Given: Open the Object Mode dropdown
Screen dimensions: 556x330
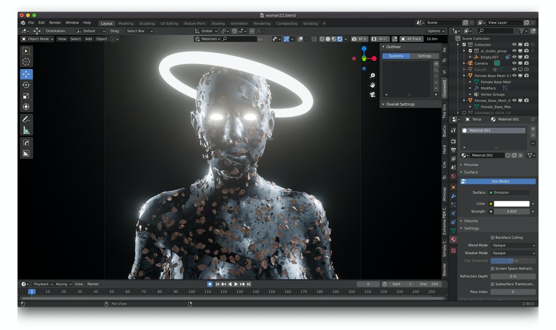Looking at the screenshot, I should [x=38, y=39].
